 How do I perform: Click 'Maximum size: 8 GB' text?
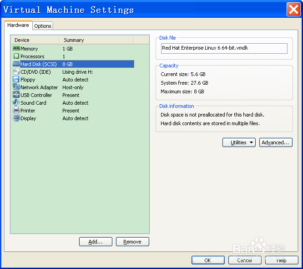[x=182, y=91]
